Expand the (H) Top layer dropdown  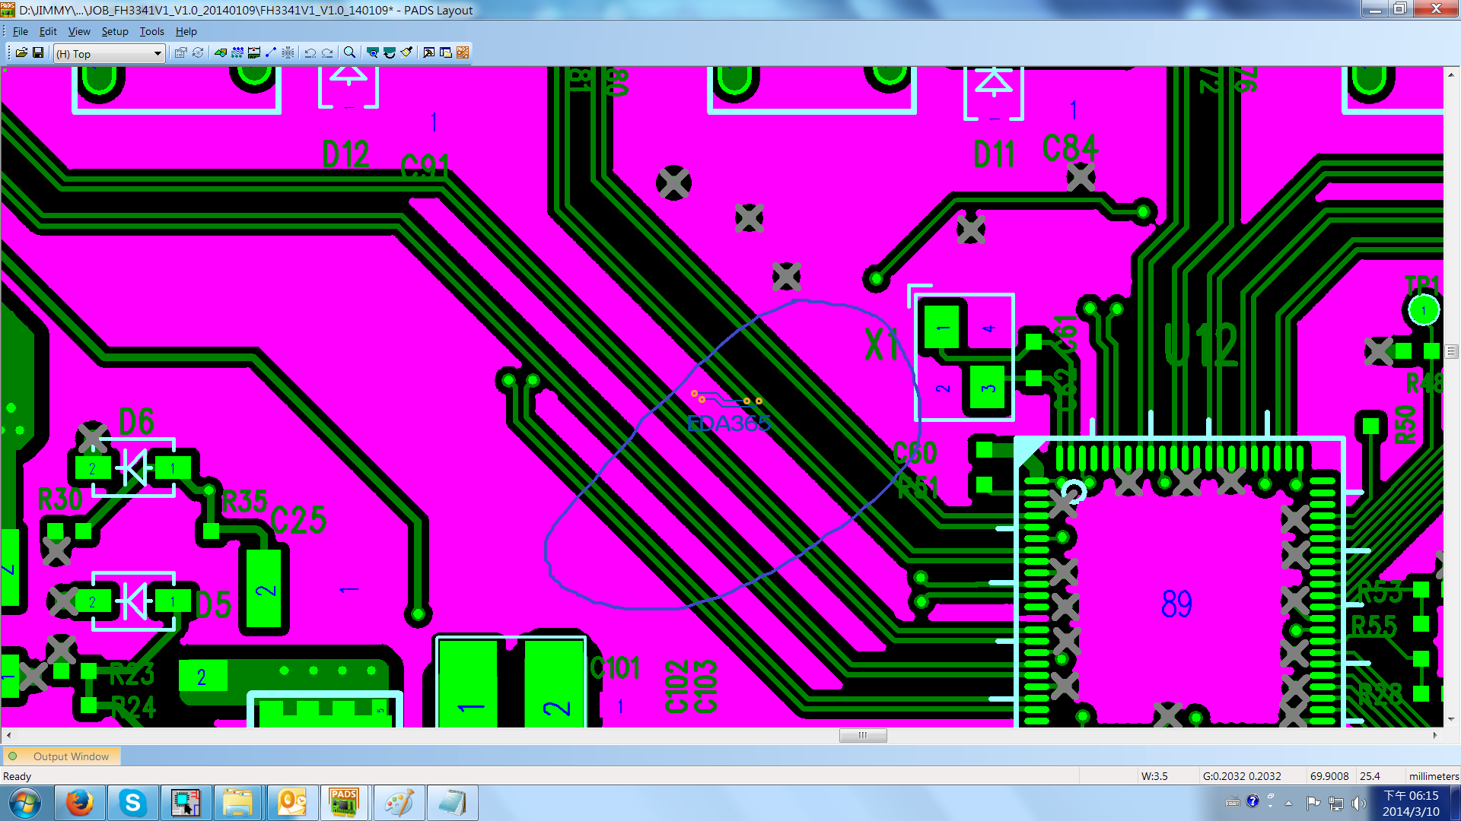tap(158, 53)
